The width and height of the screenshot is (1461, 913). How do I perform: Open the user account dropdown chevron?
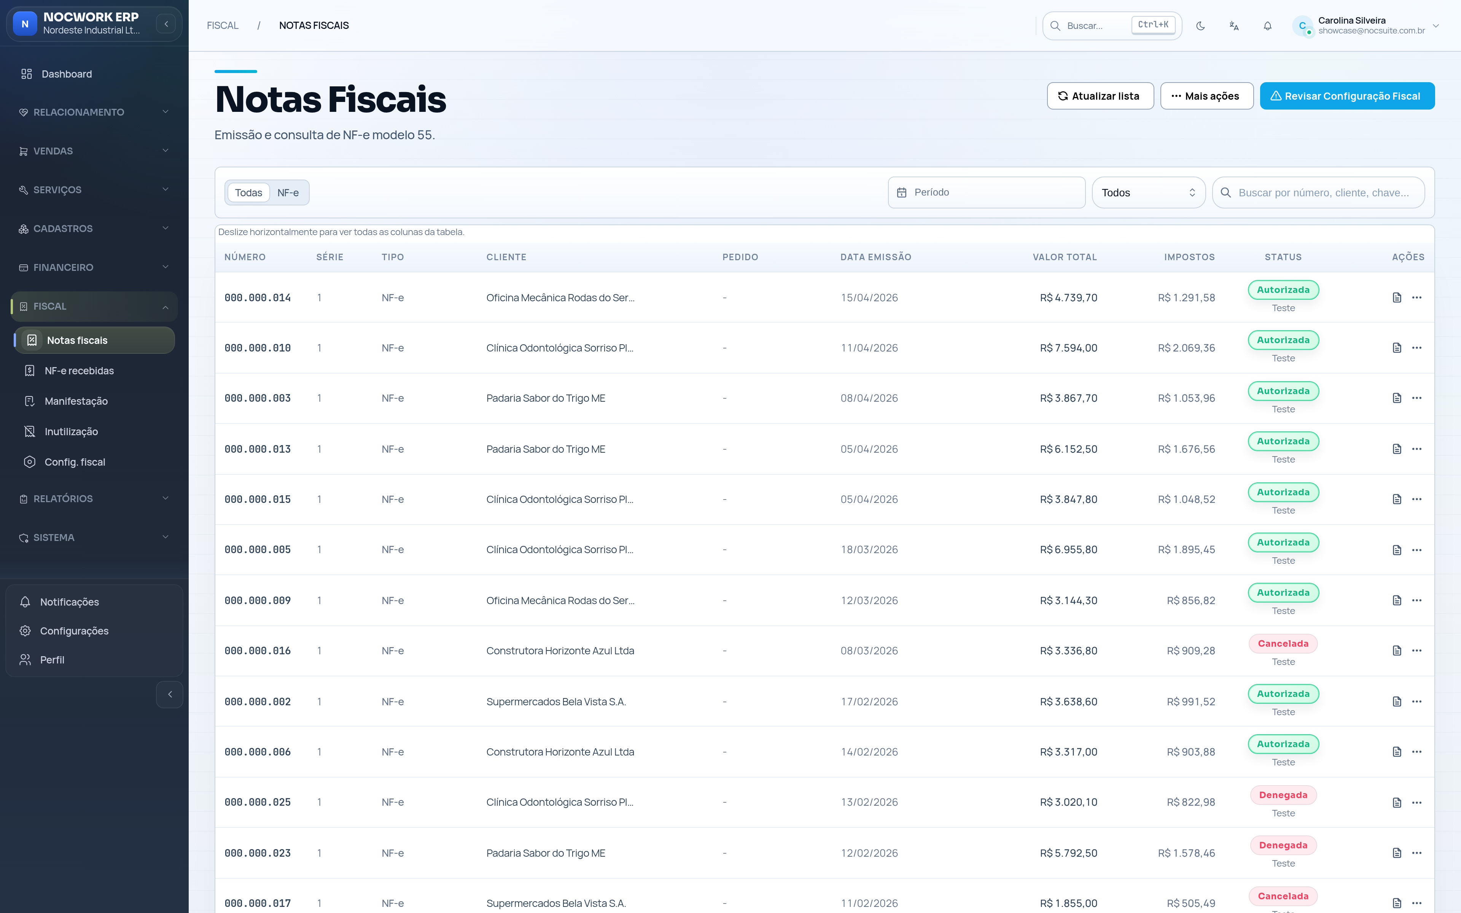pyautogui.click(x=1436, y=25)
